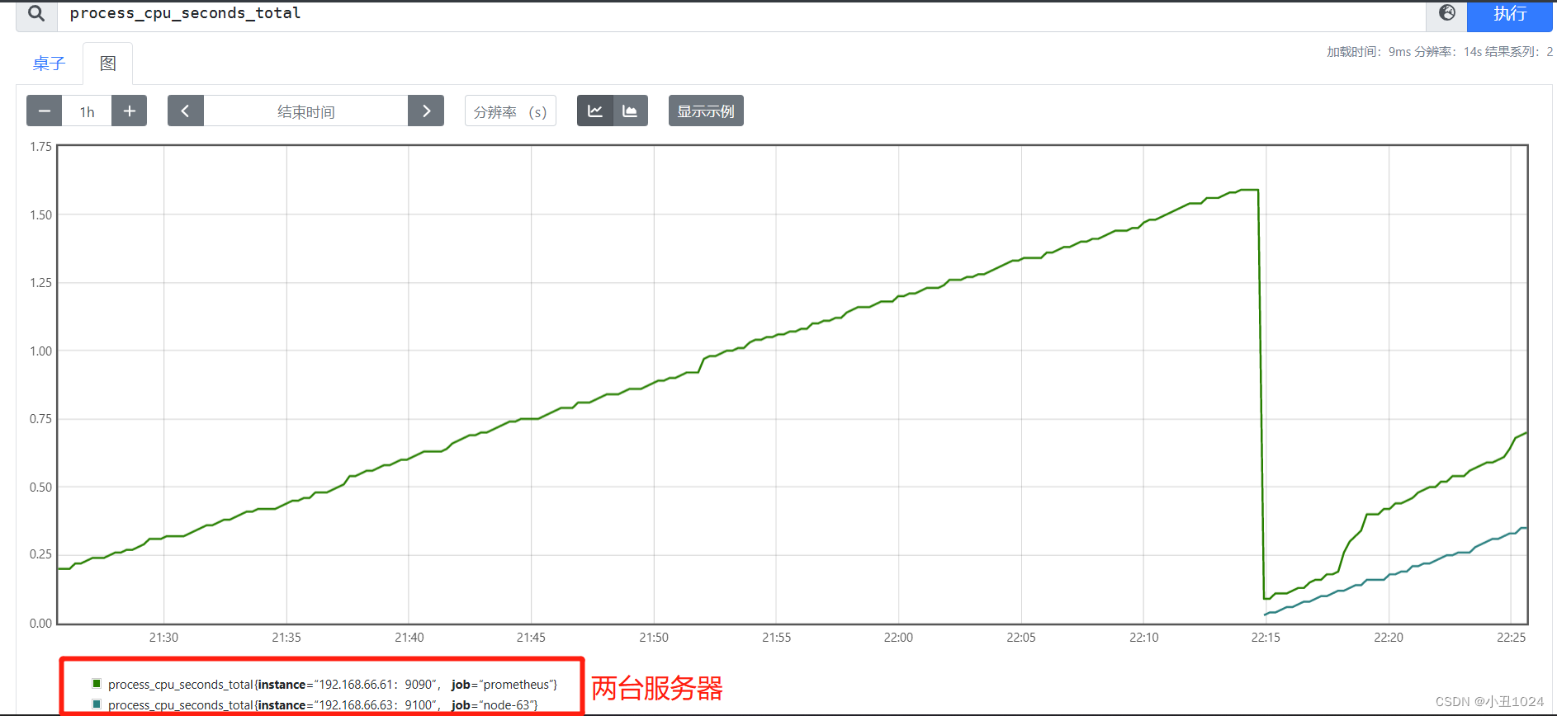Open the metrics explorer globe icon
The height and width of the screenshot is (716, 1557).
1446,14
